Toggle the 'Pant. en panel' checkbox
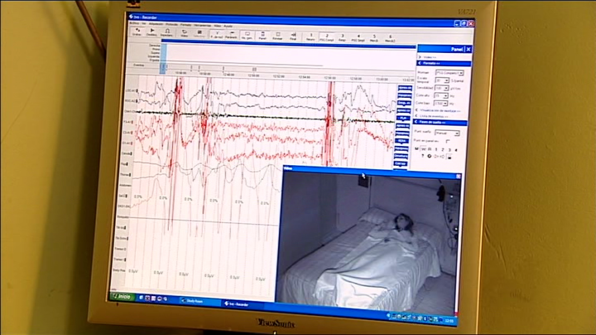This screenshot has height=335, width=596. click(448, 141)
